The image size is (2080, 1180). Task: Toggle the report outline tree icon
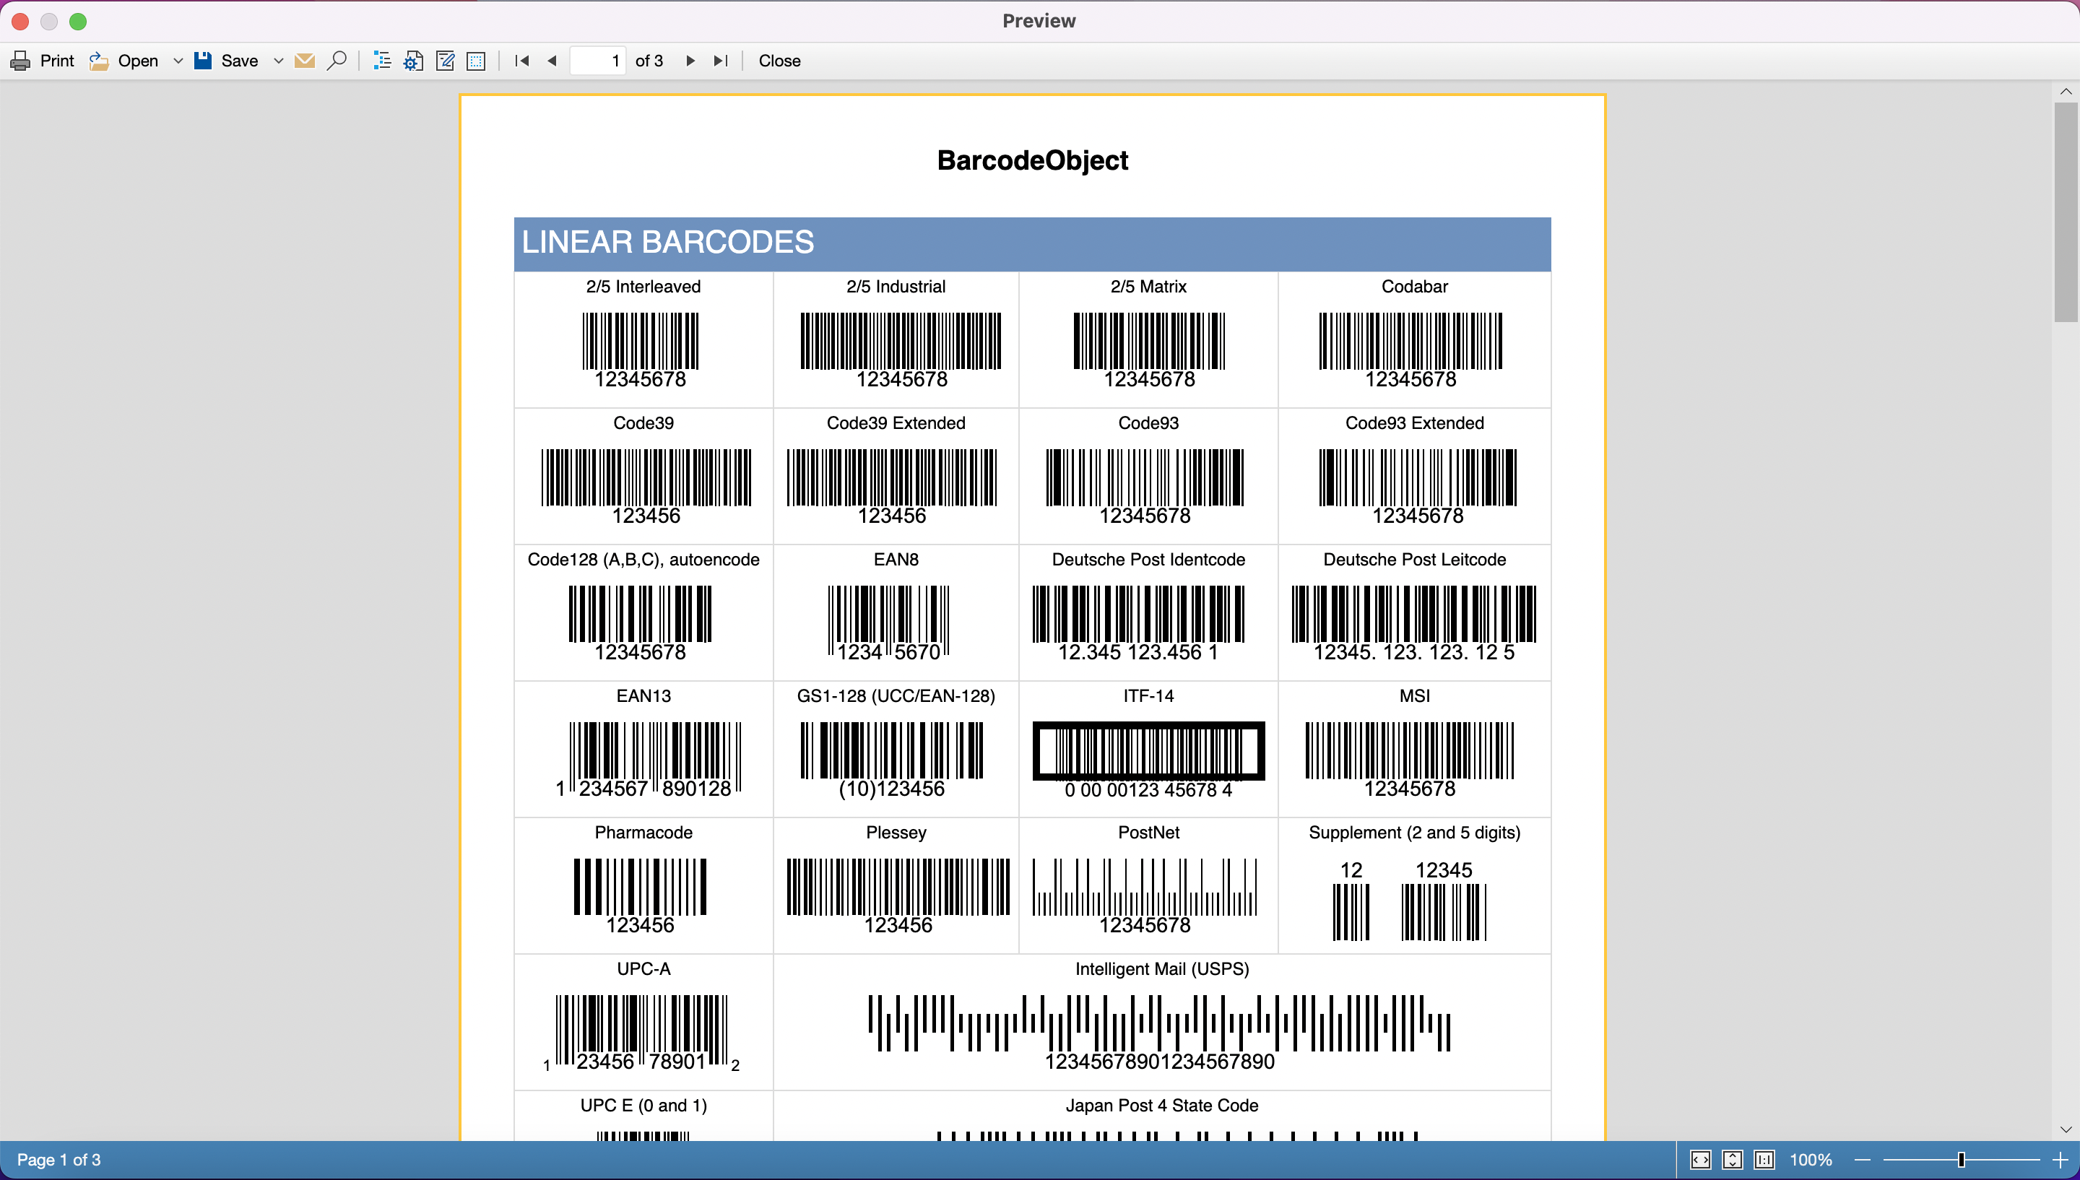tap(381, 61)
